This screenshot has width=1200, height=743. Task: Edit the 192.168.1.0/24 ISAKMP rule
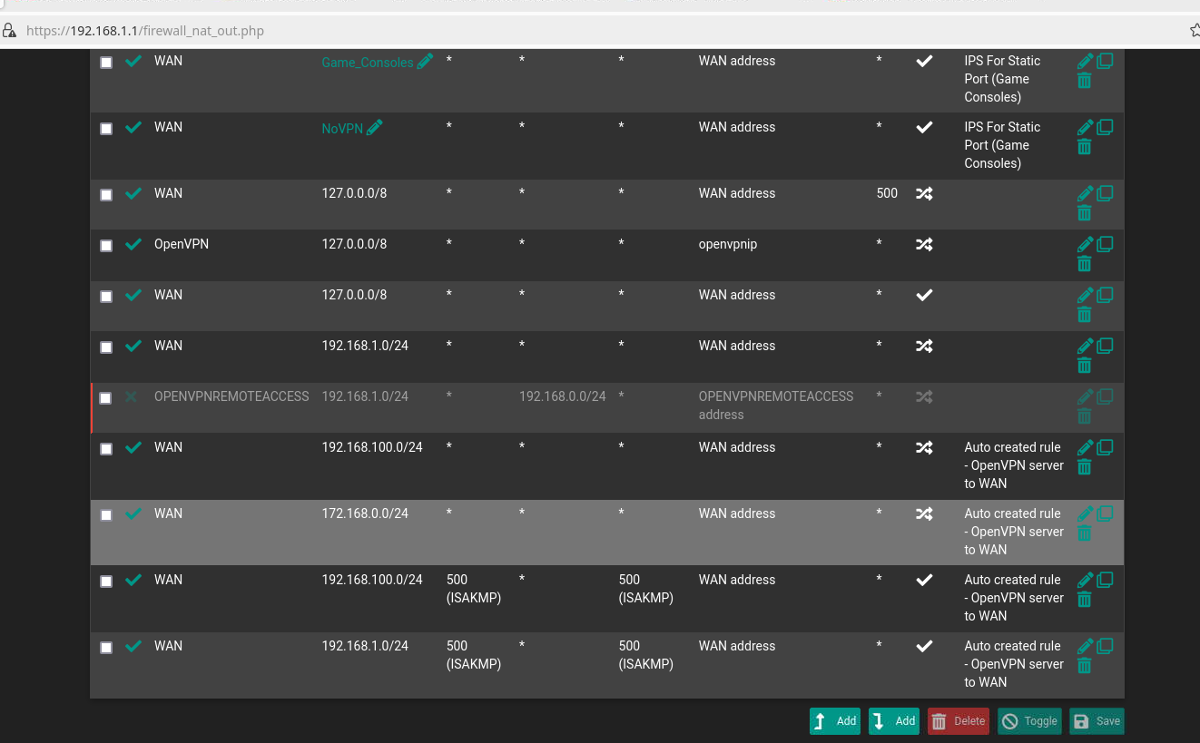pos(1085,647)
